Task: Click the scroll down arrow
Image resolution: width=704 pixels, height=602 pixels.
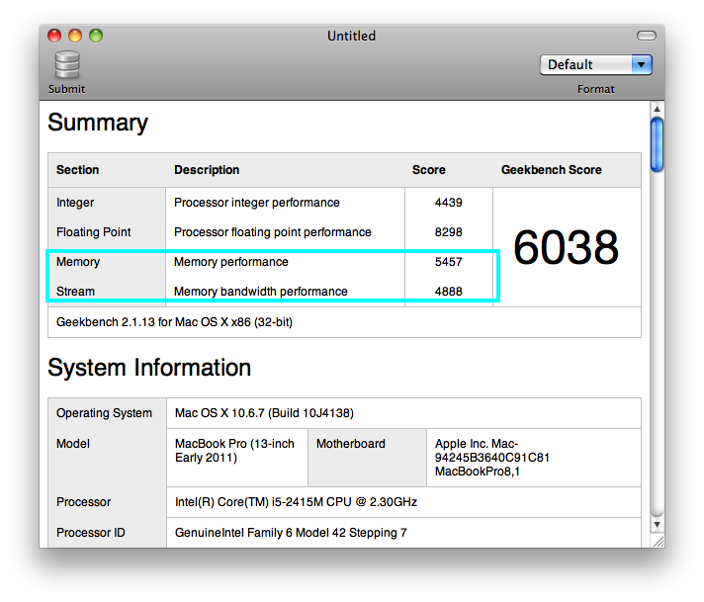Action: point(657,524)
